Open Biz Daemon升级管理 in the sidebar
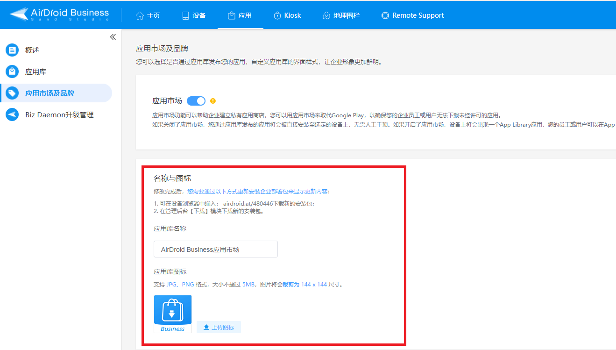The width and height of the screenshot is (616, 350). pos(56,114)
